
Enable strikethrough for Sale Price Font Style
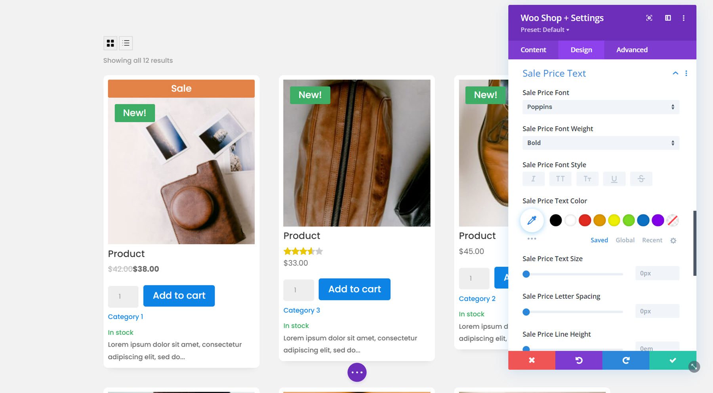click(641, 178)
